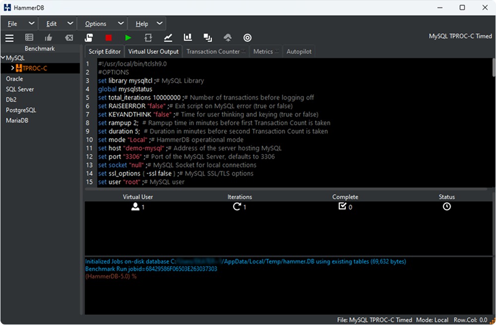Click the target circle icon in toolbar
The width and height of the screenshot is (496, 325).
tap(248, 38)
